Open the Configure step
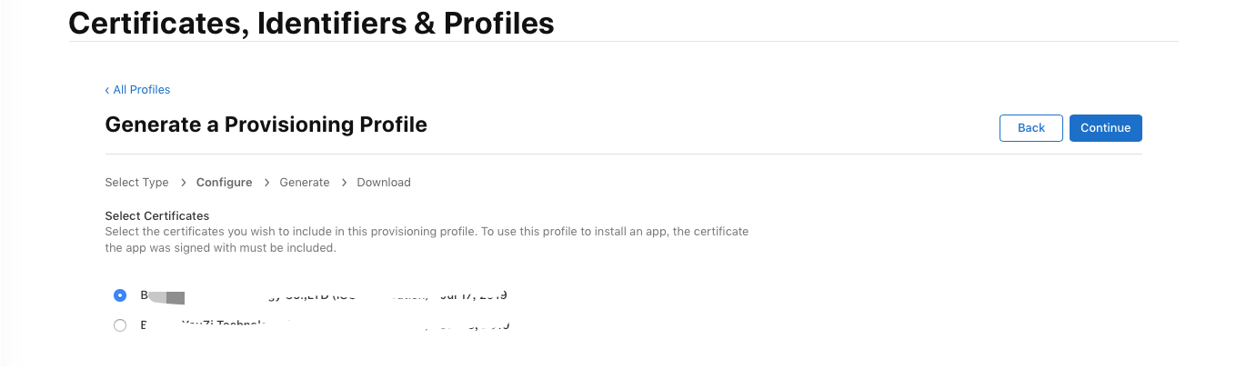Viewport: 1246px width, 369px height. [x=224, y=182]
